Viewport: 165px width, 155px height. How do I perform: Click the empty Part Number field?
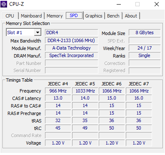click(71, 63)
